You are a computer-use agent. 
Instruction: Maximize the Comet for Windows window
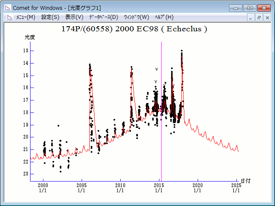250,8
